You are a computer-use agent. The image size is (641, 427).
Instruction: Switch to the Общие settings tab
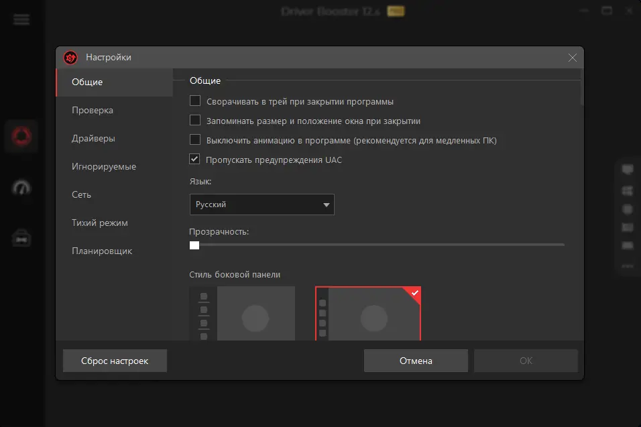[115, 82]
